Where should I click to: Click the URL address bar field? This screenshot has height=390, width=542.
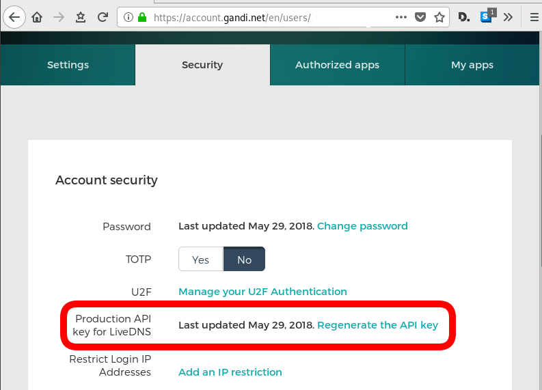click(x=267, y=17)
